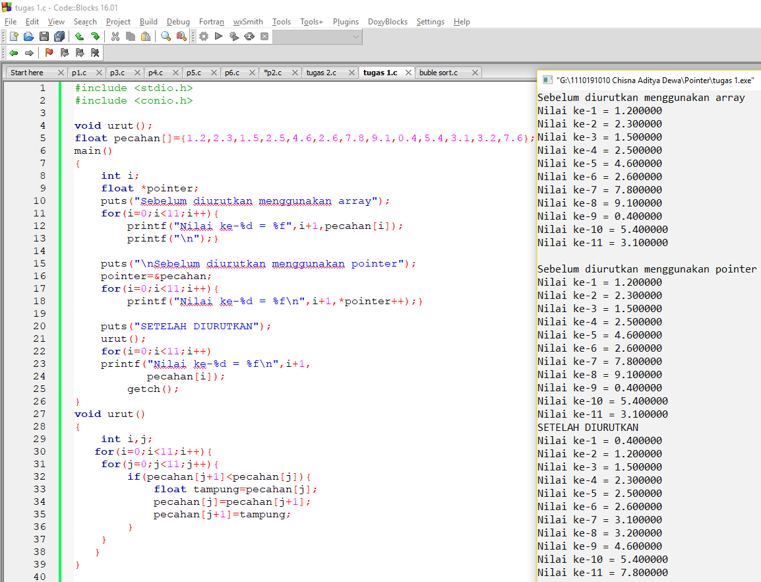The image size is (761, 582).
Task: Click 'getch();' on line 25
Action: (153, 389)
